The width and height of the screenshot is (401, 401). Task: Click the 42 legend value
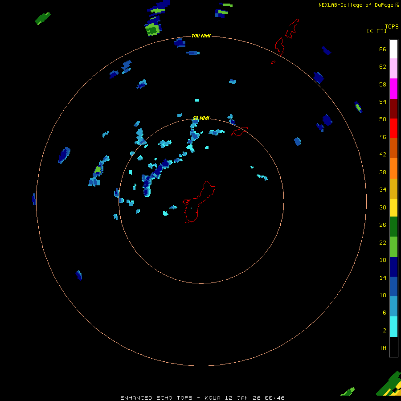[x=383, y=155]
